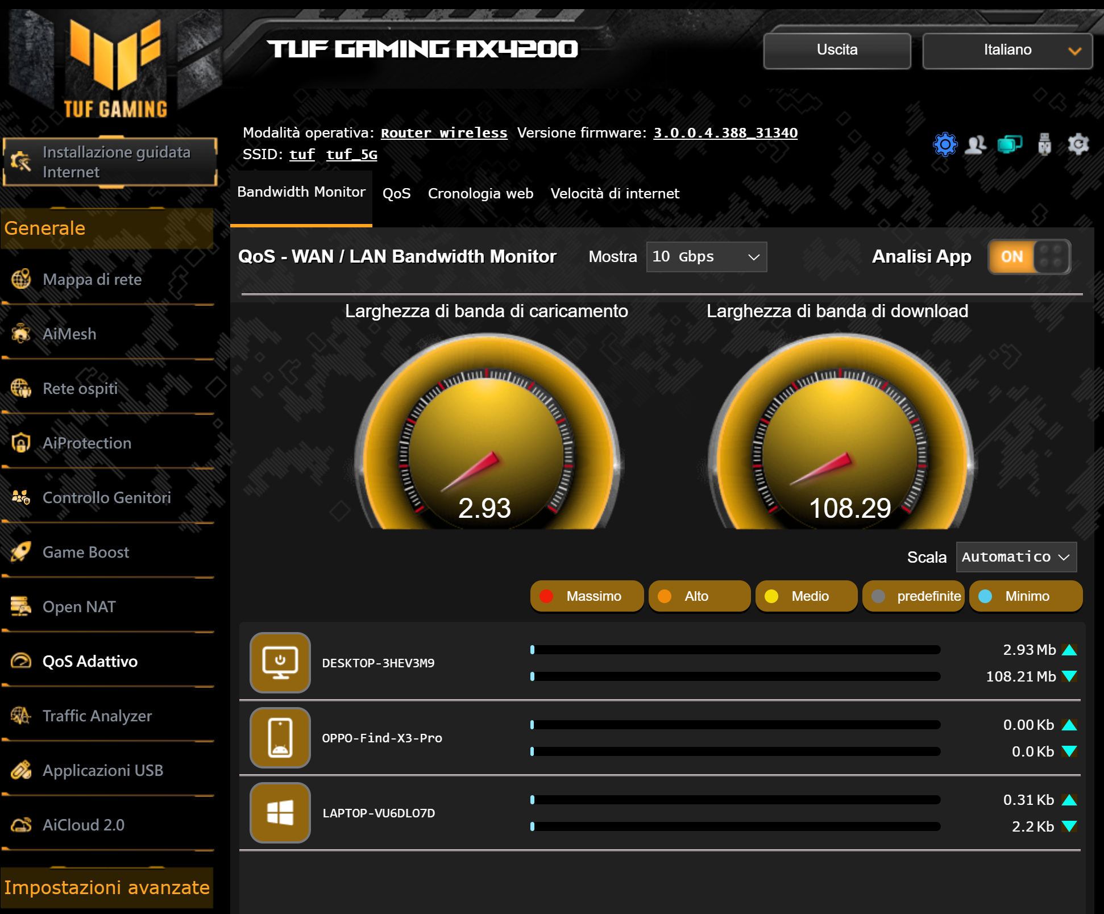Click the 108.21 Mb download value
The height and width of the screenshot is (914, 1104).
pos(1021,676)
